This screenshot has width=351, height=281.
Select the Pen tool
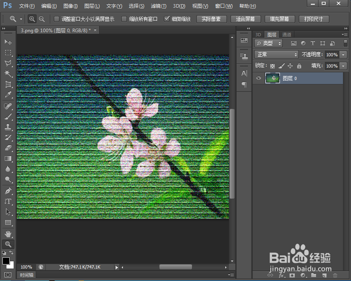8,191
